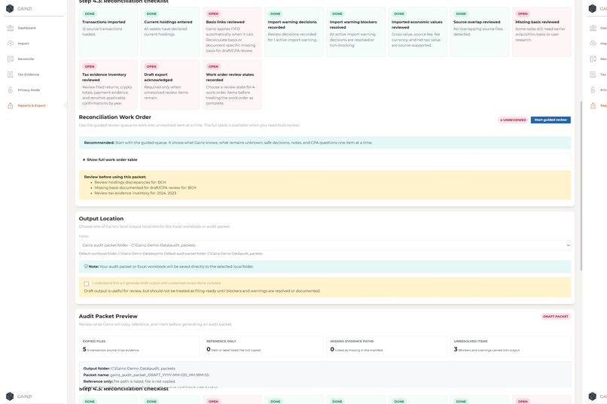The height and width of the screenshot is (404, 607).
Task: Click the Privacy Mode lock icon
Action: 11,90
